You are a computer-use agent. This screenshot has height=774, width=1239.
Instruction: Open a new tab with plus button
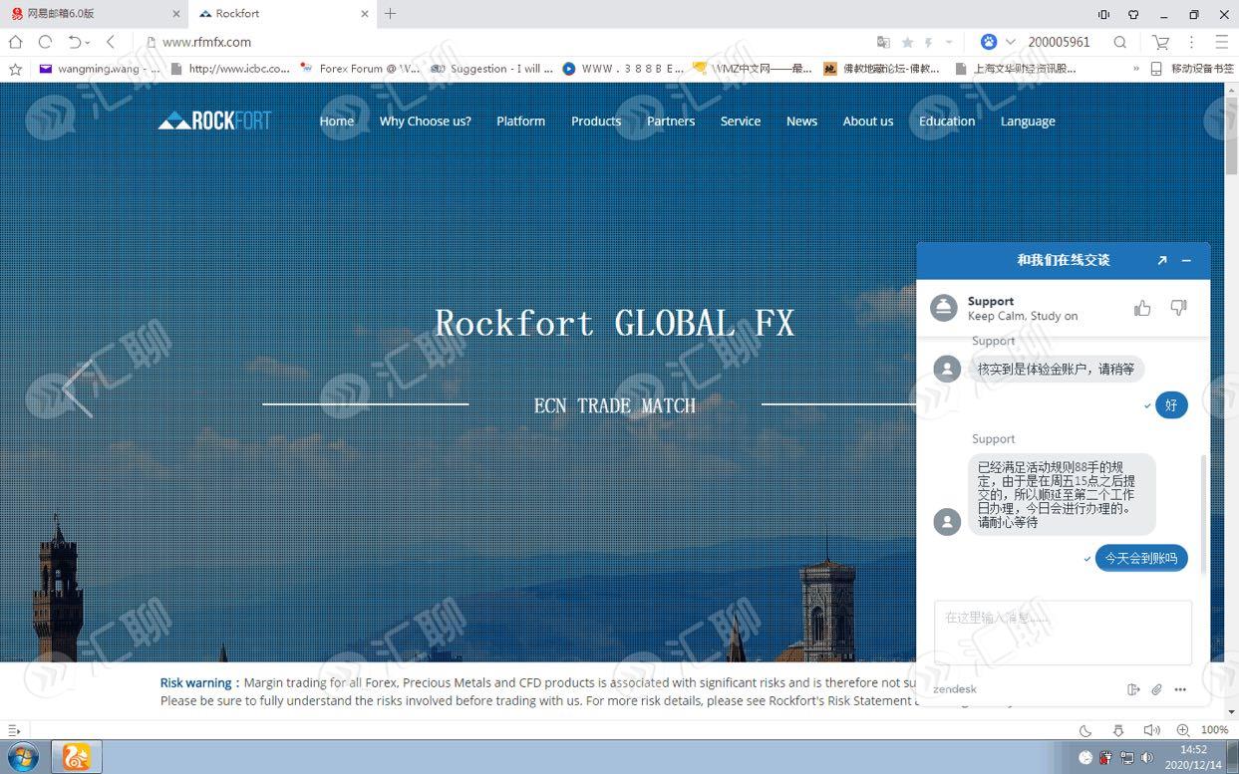pos(390,14)
